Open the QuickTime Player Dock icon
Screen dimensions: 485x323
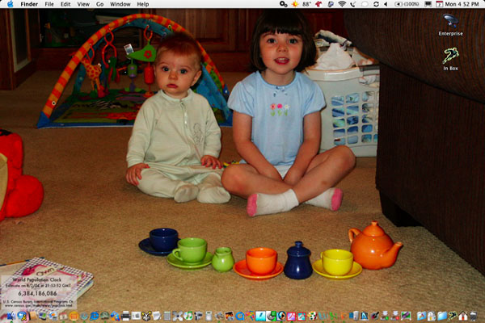(240, 316)
